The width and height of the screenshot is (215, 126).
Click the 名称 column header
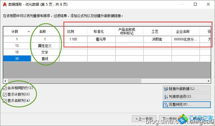(x=42, y=31)
